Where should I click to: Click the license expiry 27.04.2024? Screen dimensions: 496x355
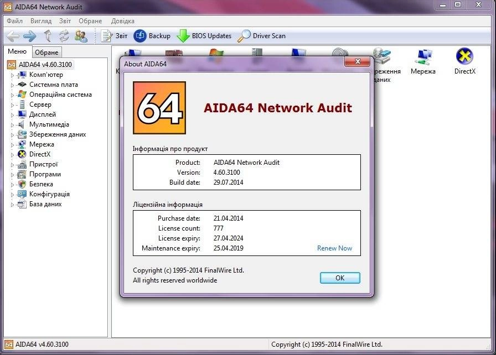[x=229, y=238]
